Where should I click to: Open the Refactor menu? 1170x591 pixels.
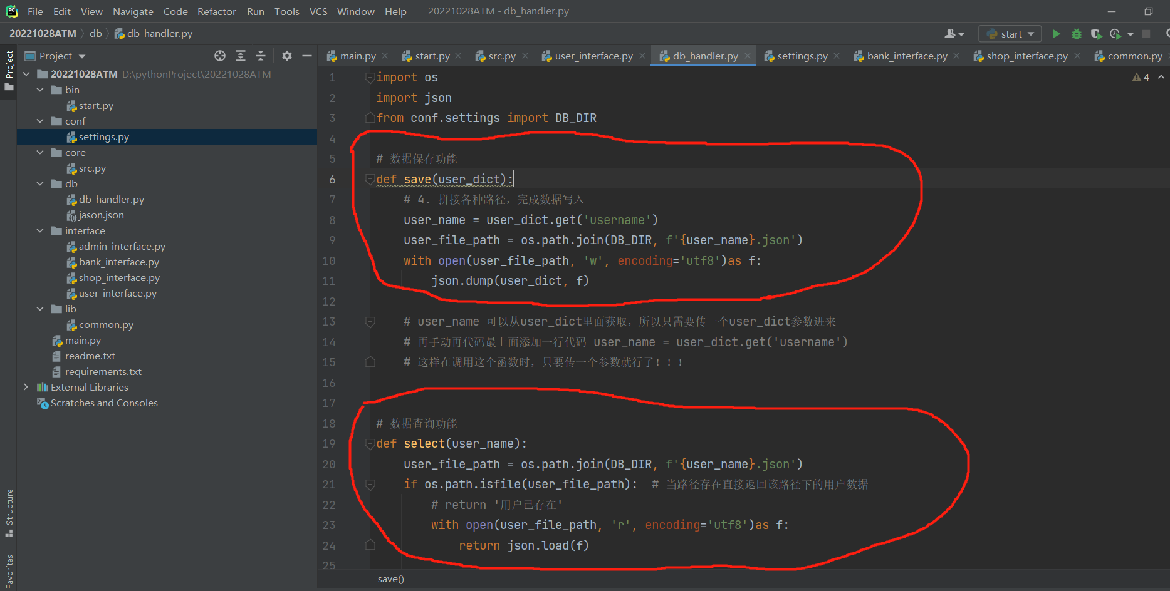click(x=216, y=11)
